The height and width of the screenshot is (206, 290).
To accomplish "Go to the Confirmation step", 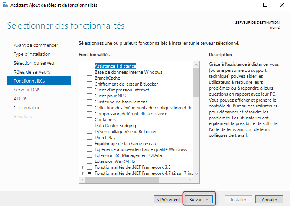I will click(27, 107).
